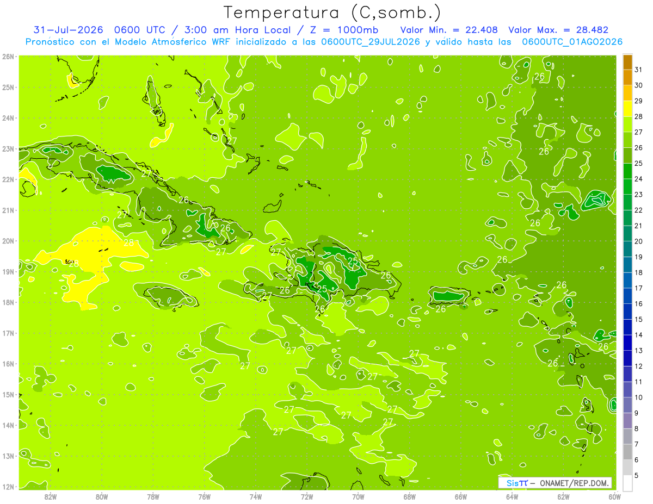The image size is (653, 504).
Task: Click the '80W' longitude label
Action: click(x=102, y=497)
